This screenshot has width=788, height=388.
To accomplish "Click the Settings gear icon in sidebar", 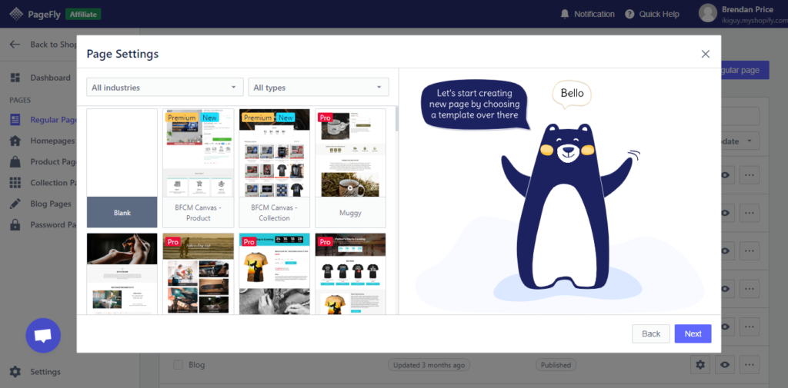I will click(15, 372).
